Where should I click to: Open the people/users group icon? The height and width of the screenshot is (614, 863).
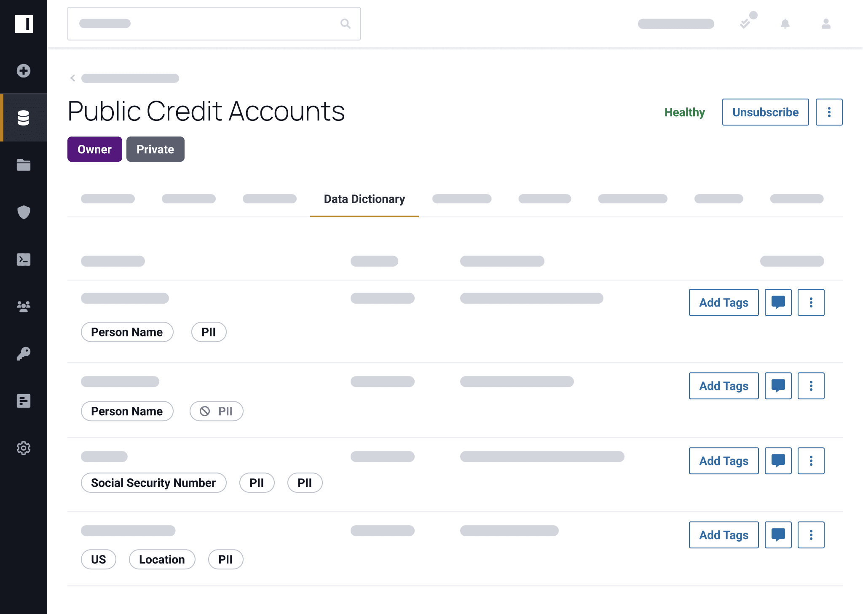tap(24, 307)
